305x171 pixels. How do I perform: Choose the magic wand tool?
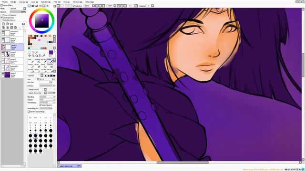click(x=37, y=52)
